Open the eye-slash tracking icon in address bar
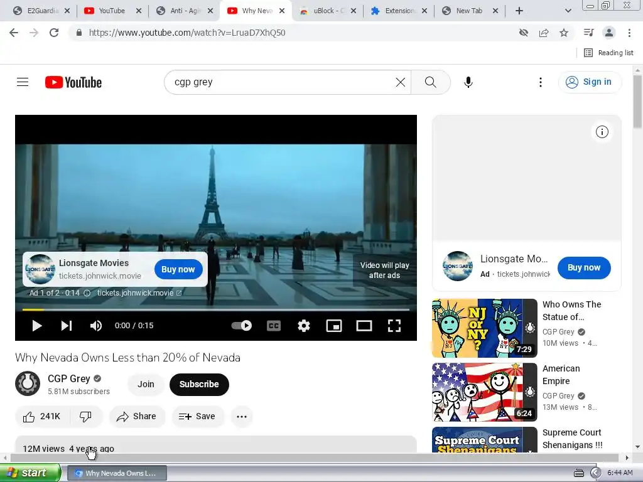The width and height of the screenshot is (643, 482). 523,33
